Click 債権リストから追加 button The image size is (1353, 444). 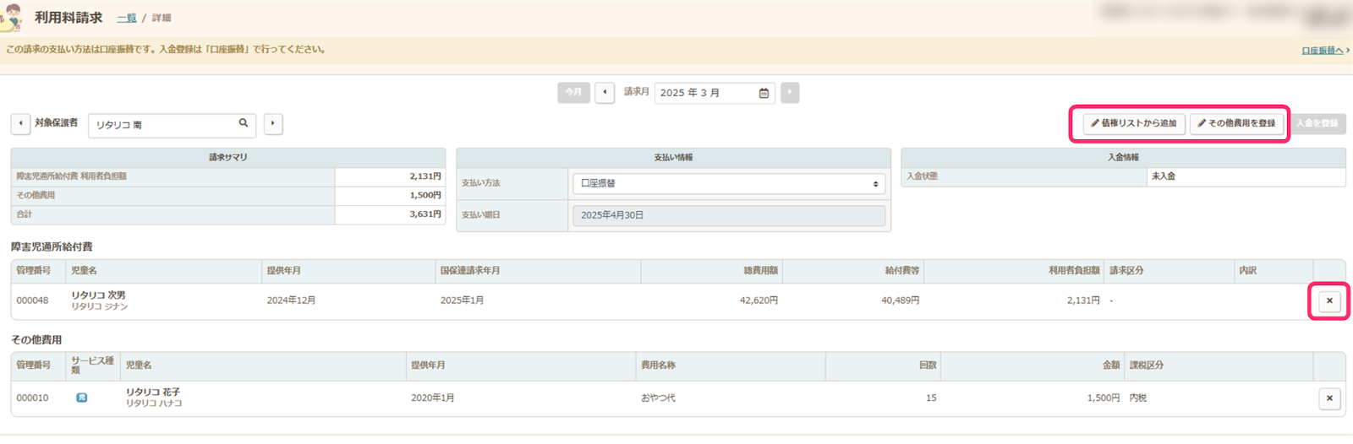click(1134, 123)
